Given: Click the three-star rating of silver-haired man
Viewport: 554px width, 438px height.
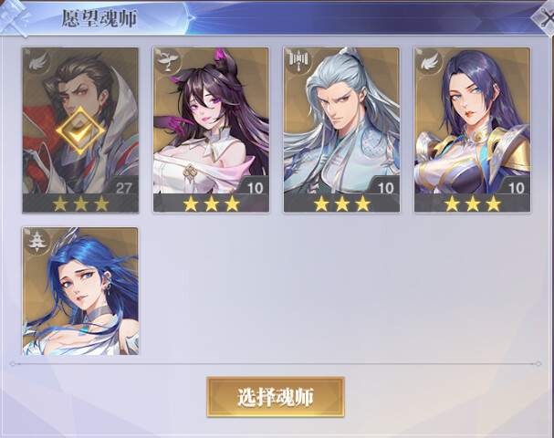Looking at the screenshot, I should (x=342, y=203).
